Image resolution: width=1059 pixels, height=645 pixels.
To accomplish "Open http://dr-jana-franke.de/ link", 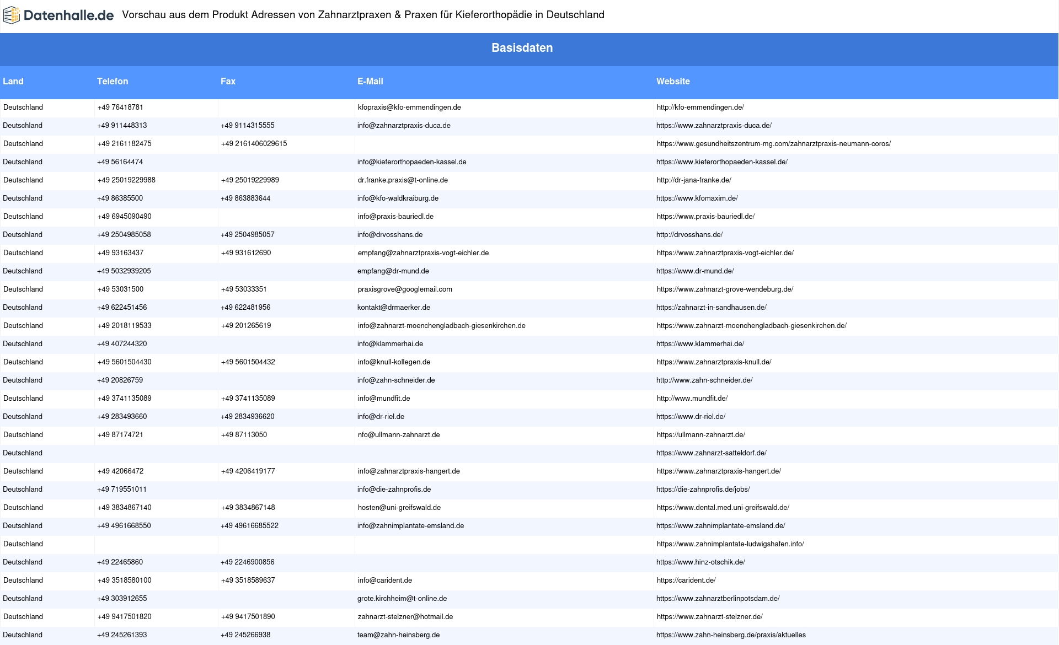I will tap(694, 180).
